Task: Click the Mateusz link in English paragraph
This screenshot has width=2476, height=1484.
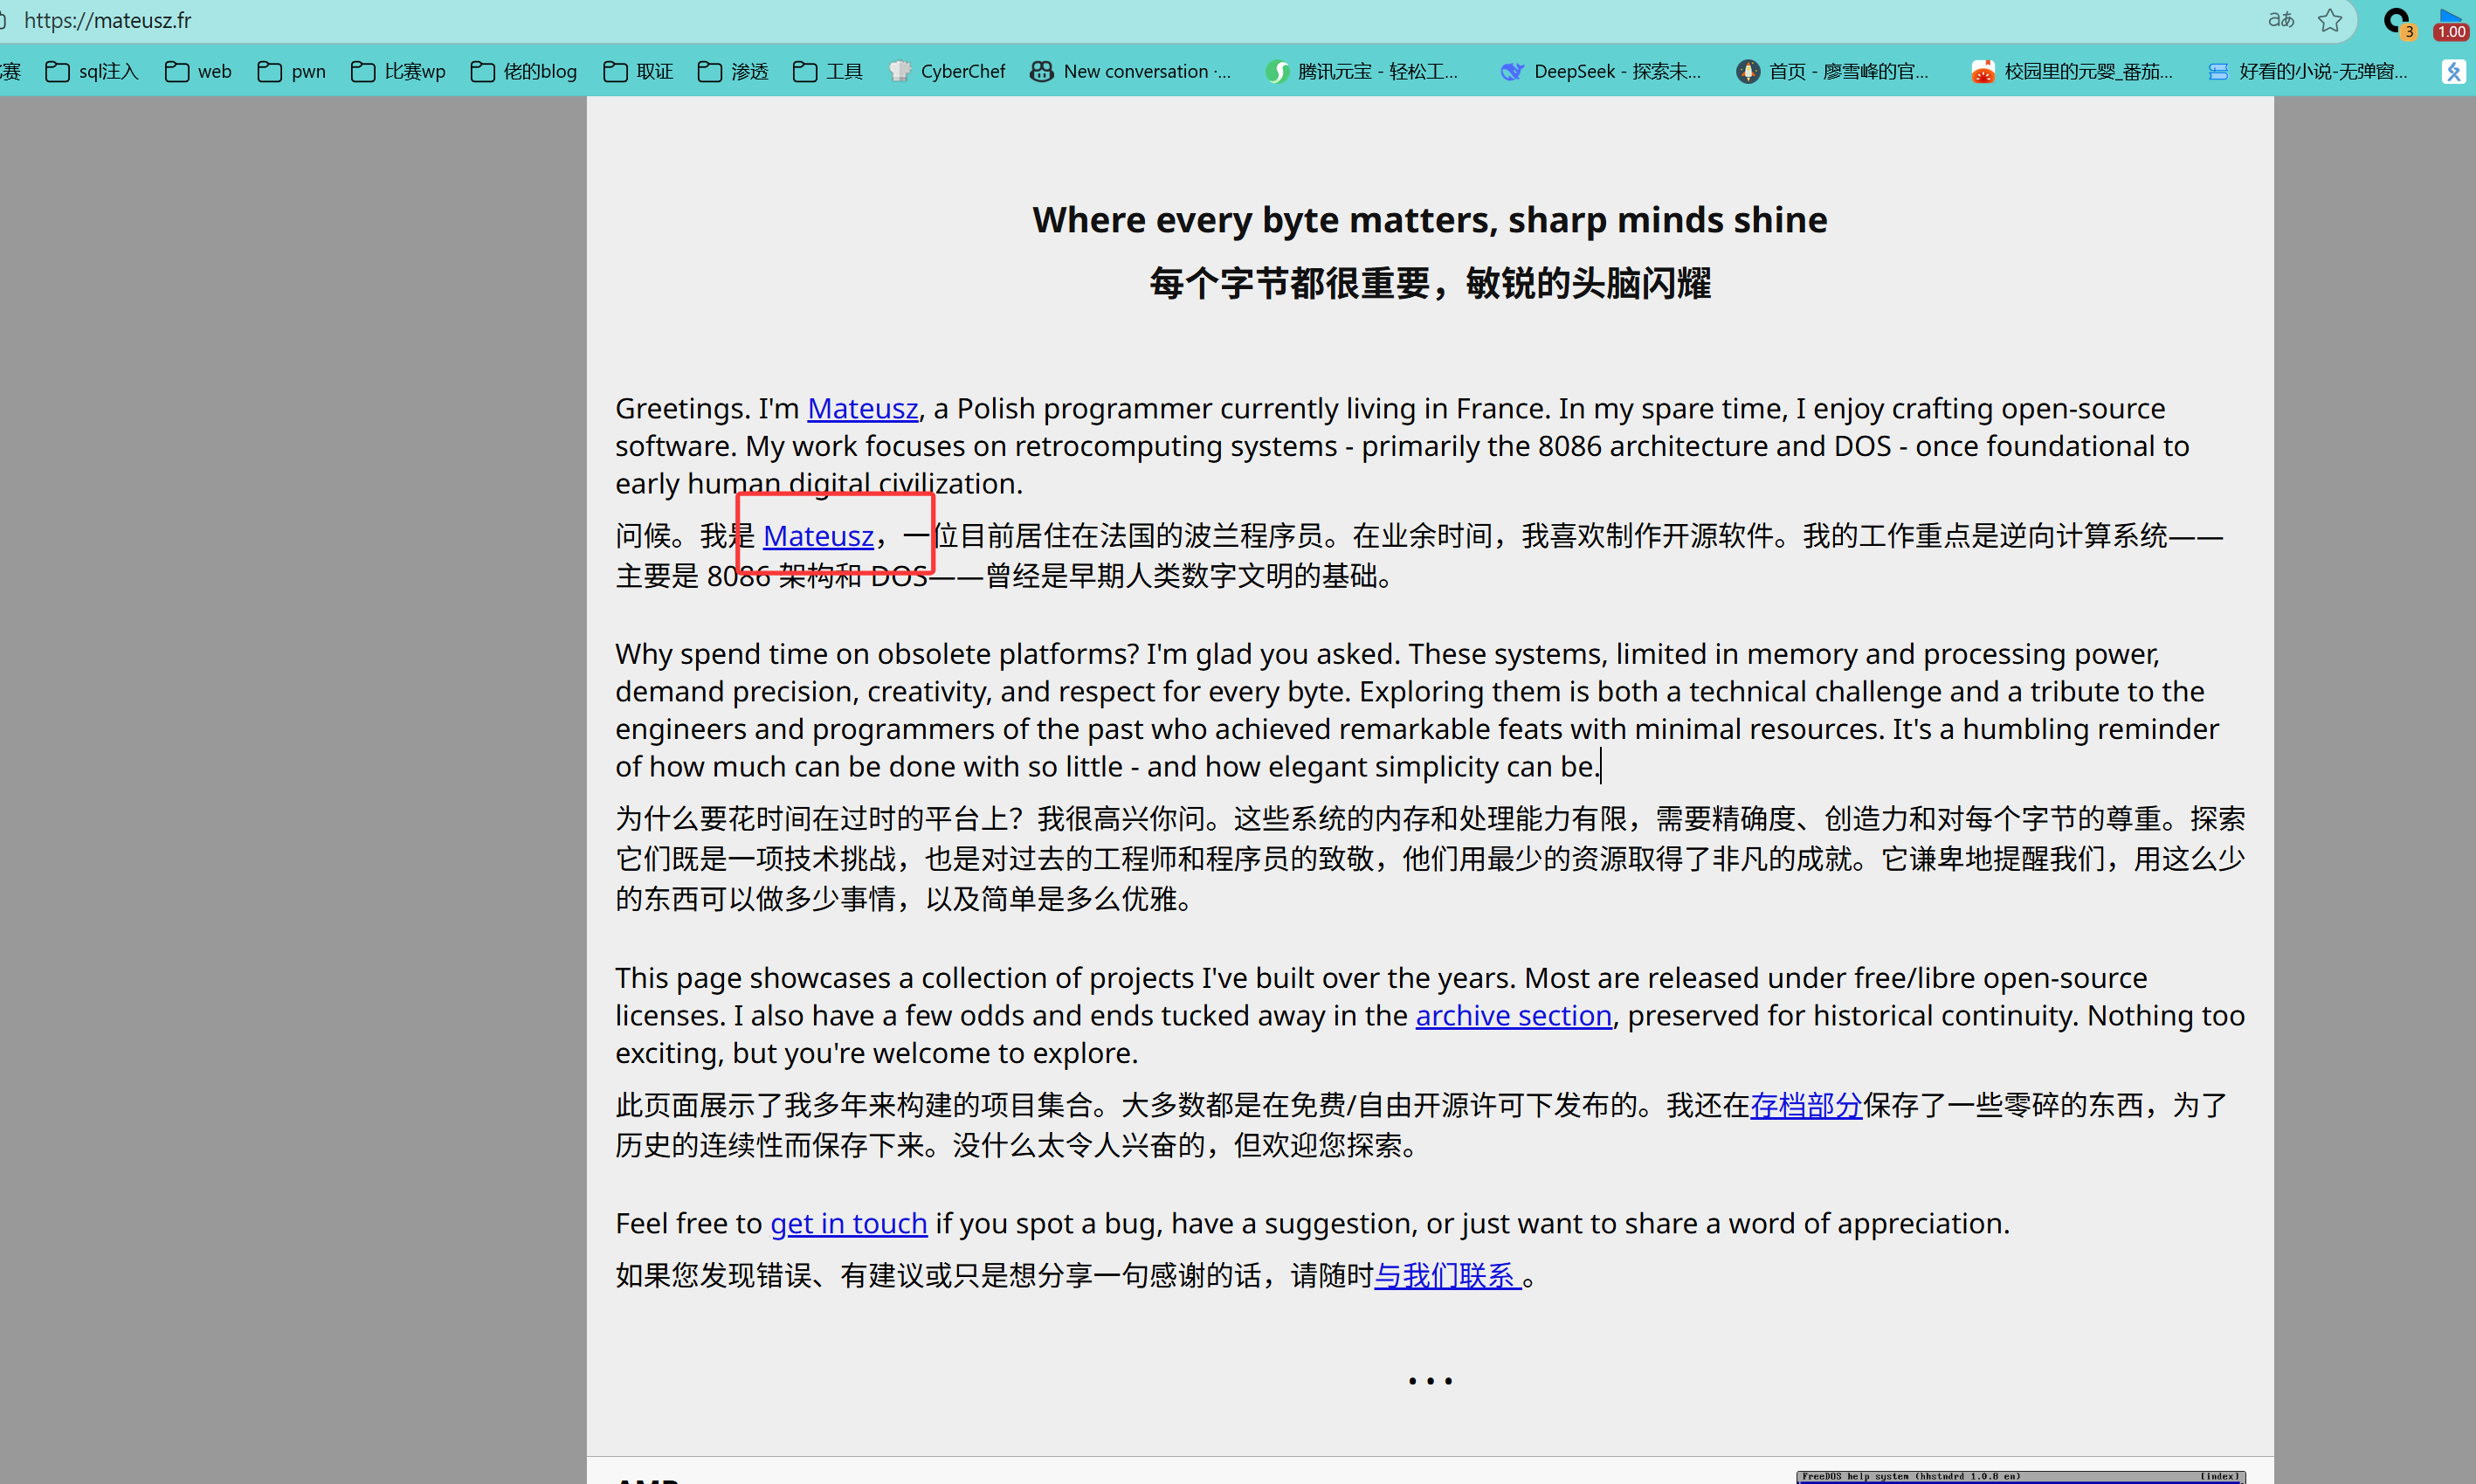Action: point(862,408)
